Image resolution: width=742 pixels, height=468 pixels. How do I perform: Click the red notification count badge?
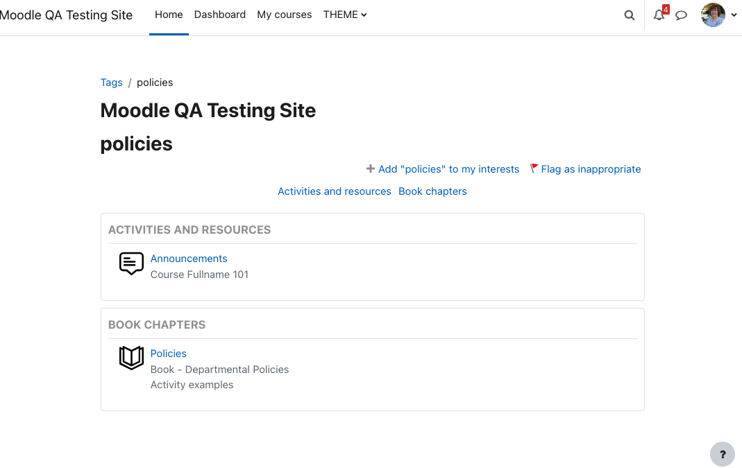tap(666, 10)
